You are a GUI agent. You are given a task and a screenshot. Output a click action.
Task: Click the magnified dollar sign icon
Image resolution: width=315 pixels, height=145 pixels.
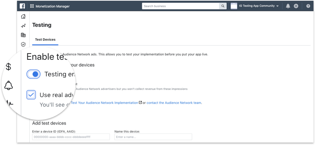pos(8,67)
